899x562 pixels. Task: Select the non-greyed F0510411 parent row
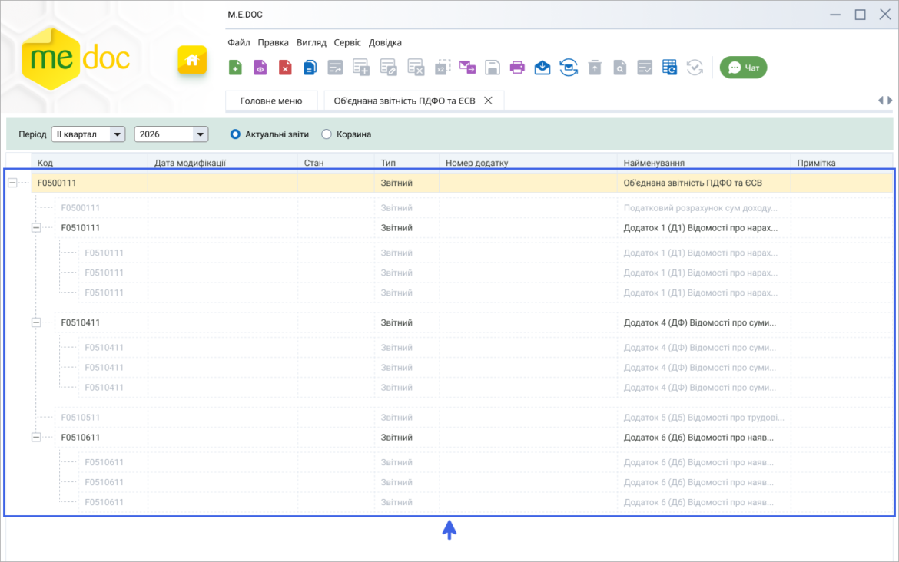pos(473,322)
